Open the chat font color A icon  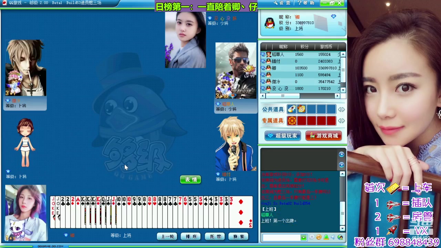326,237
